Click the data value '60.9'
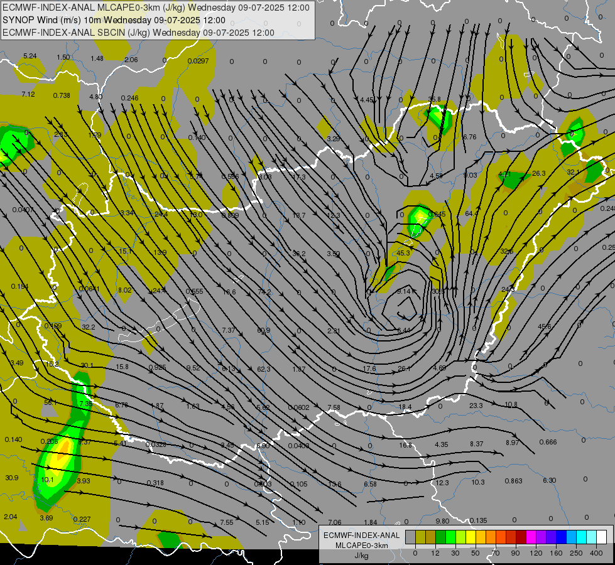The image size is (615, 565). point(264,331)
